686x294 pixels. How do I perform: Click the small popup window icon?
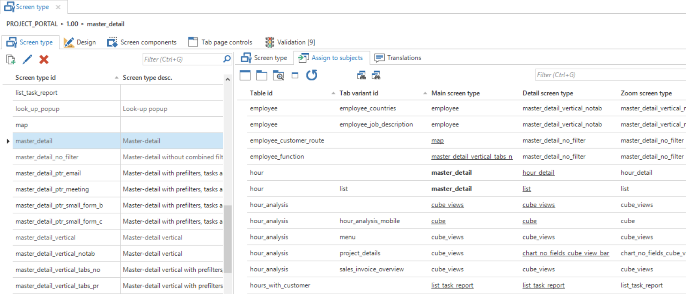295,76
